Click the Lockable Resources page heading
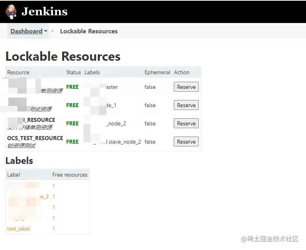 coord(63,56)
